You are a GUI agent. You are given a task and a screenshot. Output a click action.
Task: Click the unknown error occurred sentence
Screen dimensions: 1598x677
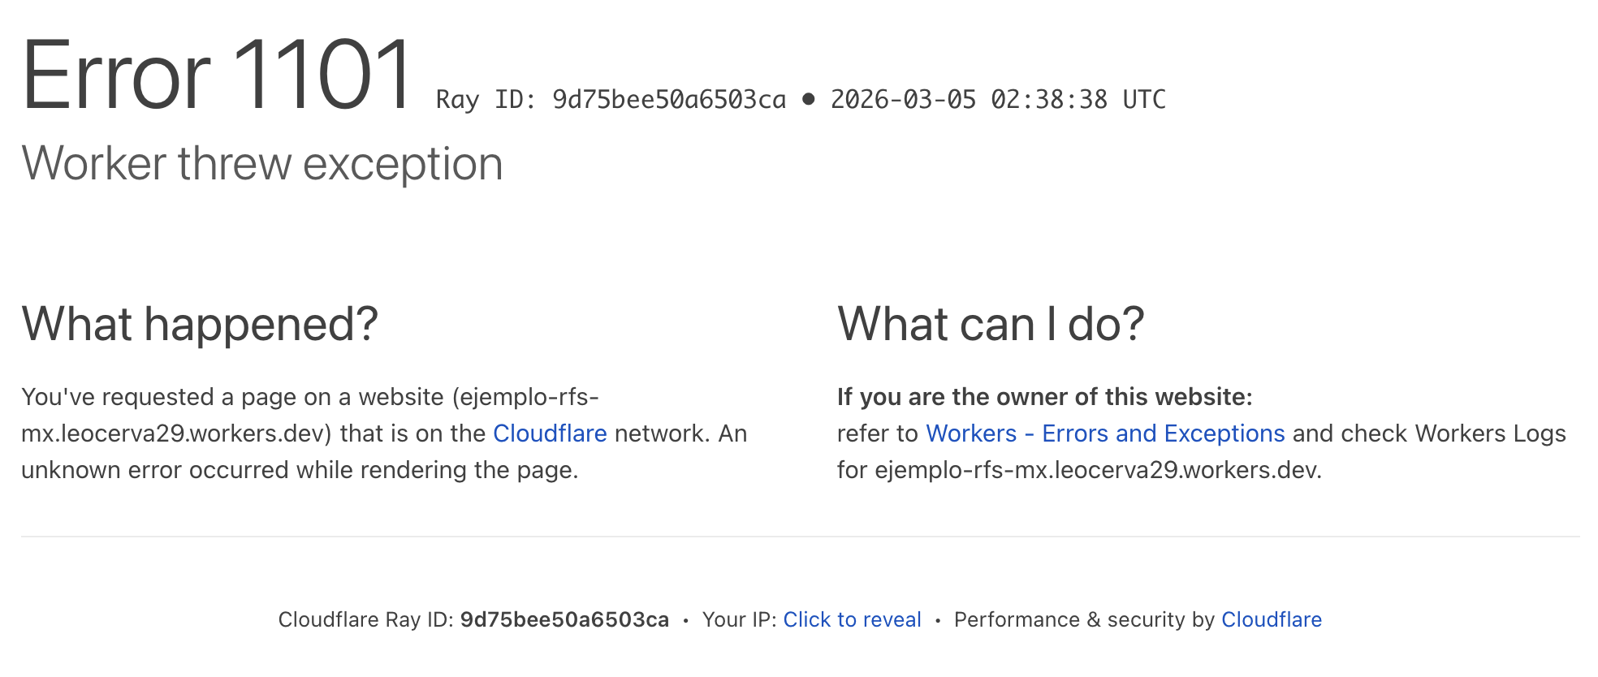coord(300,470)
